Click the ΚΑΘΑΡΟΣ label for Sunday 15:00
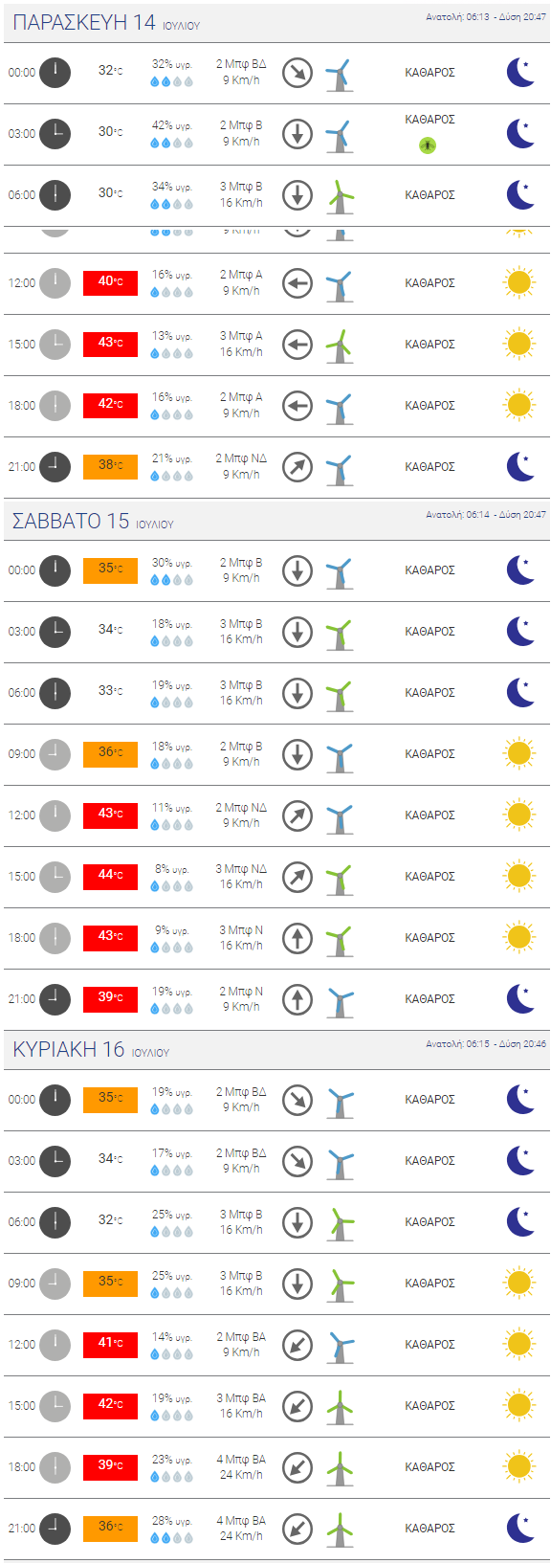The width and height of the screenshot is (551, 1563). tap(430, 1406)
